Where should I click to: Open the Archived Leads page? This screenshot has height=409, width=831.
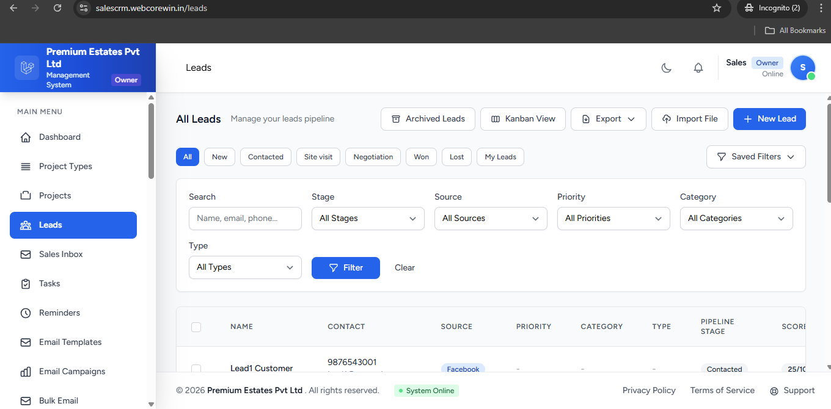(428, 119)
